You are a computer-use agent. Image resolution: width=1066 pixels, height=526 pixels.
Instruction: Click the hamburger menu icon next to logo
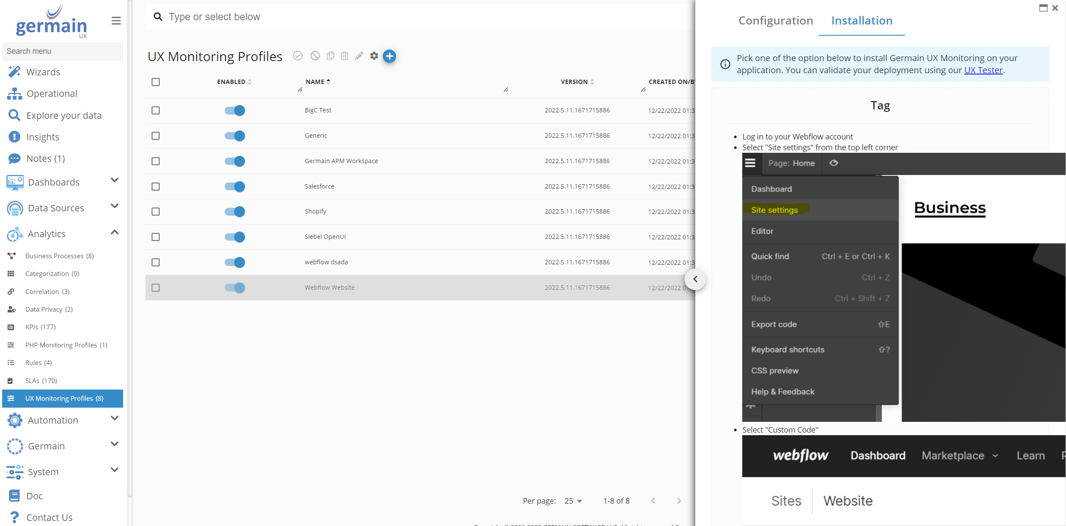(116, 21)
